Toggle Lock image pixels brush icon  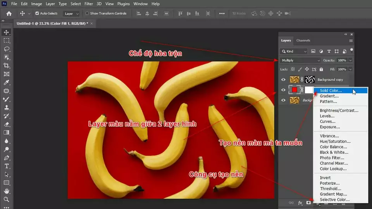tap(300, 69)
